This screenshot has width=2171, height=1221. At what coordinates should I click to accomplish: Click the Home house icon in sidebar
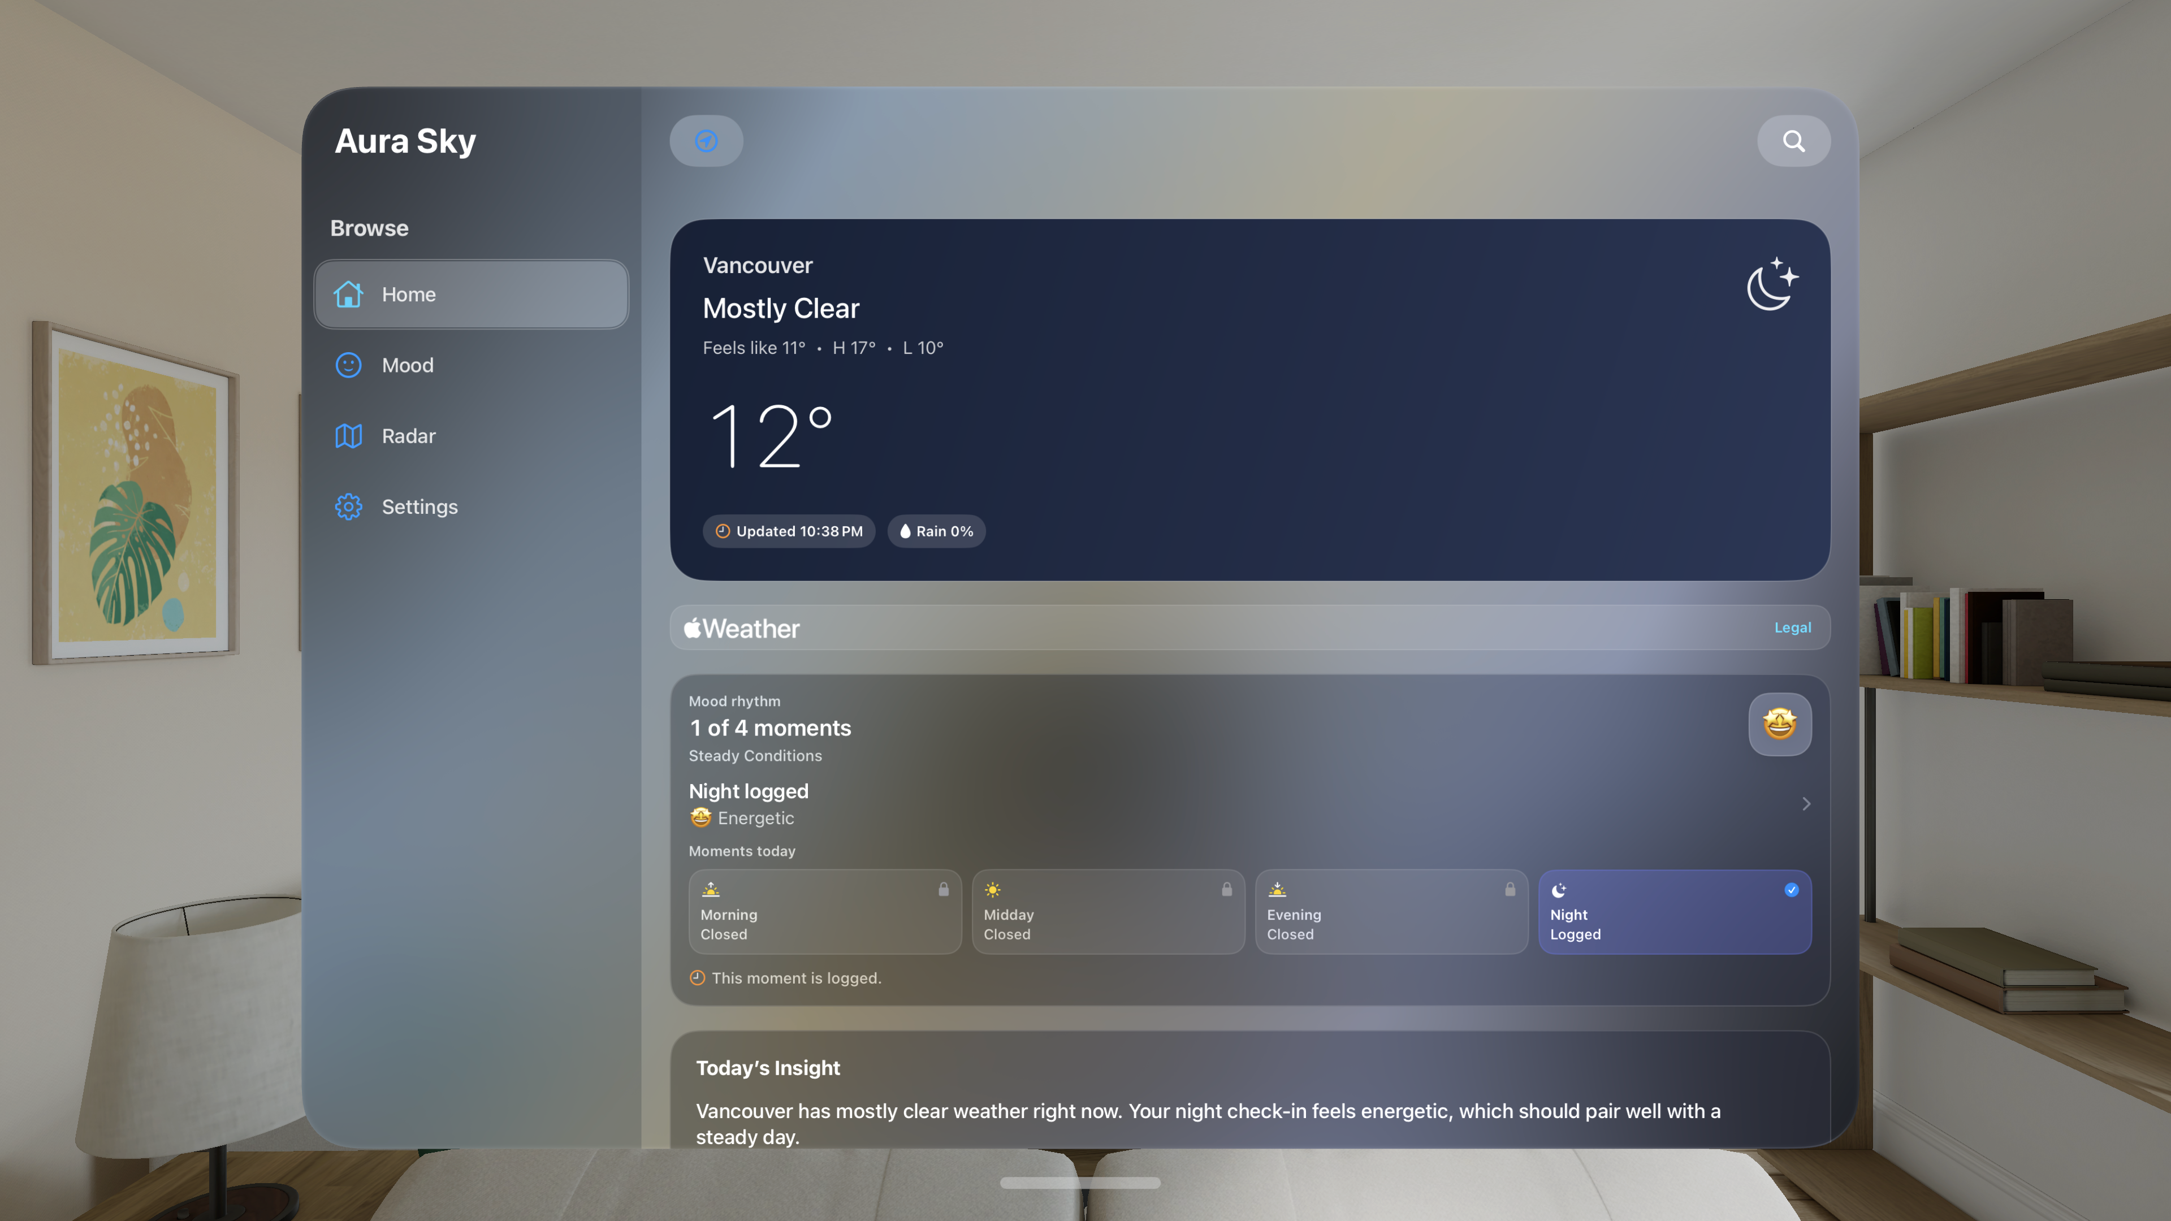[348, 294]
